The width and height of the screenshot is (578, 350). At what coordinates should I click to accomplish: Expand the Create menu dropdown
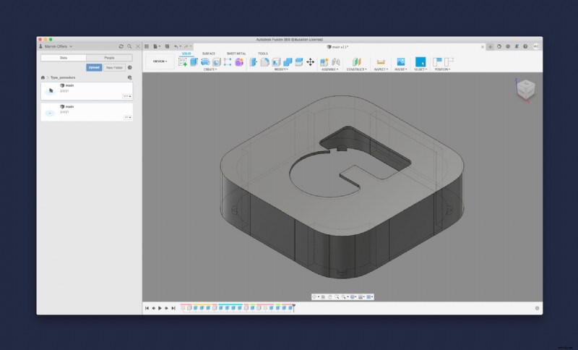click(210, 69)
